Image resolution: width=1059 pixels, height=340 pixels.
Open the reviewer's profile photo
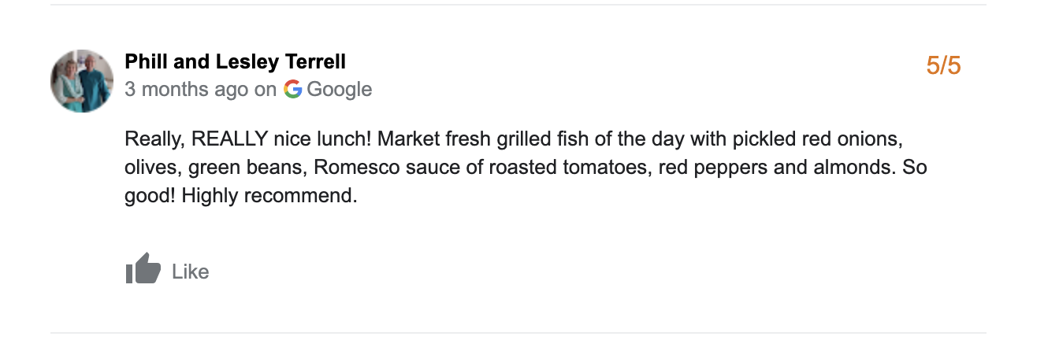pos(83,81)
